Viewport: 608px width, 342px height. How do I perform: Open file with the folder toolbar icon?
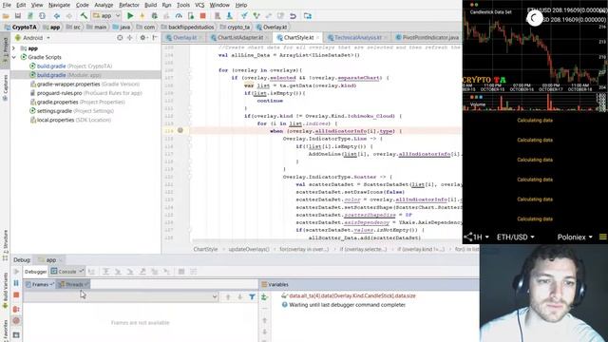pos(6,16)
